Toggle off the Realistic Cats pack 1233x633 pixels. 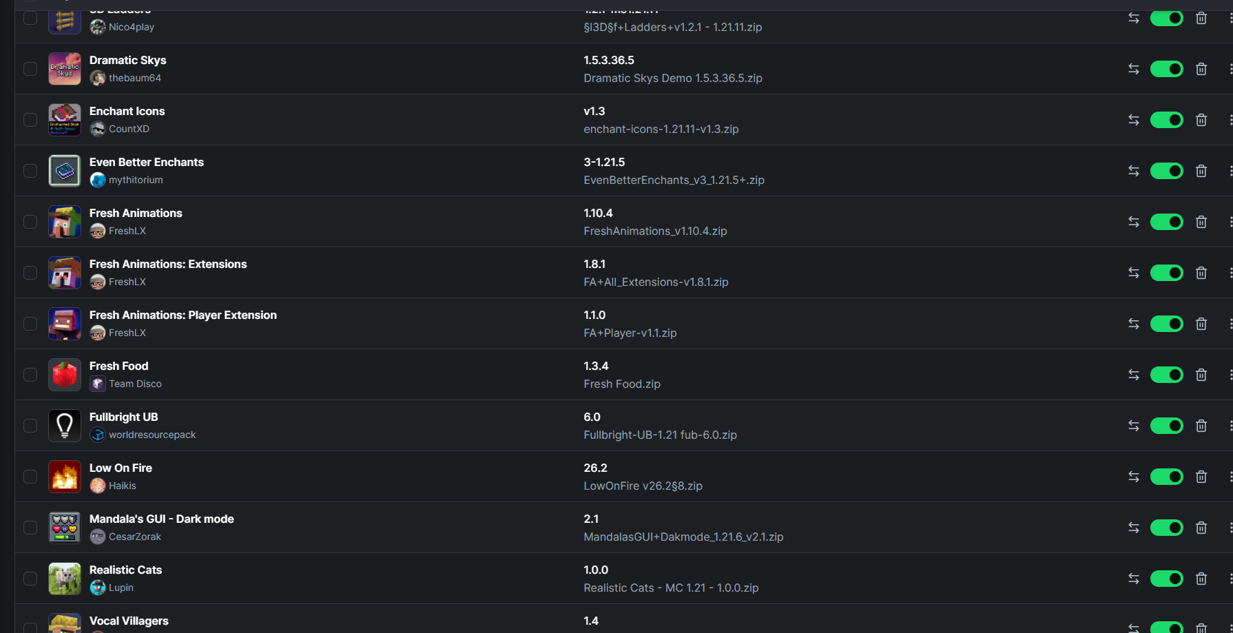[x=1167, y=579]
